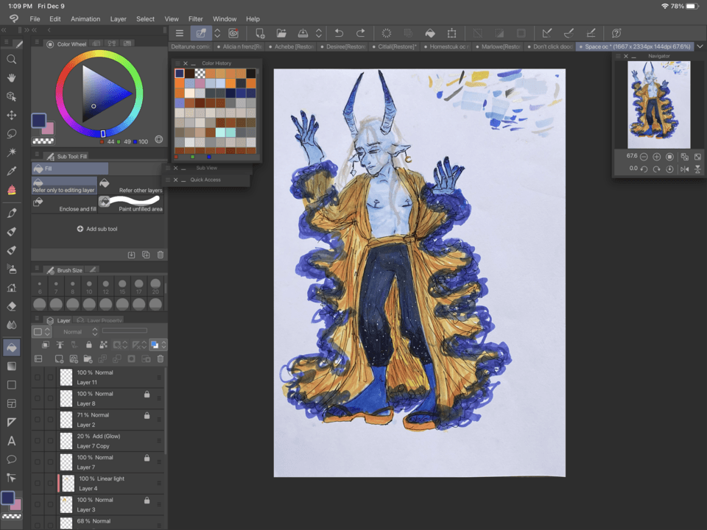Expand the save options arrows in command bar

(319, 33)
